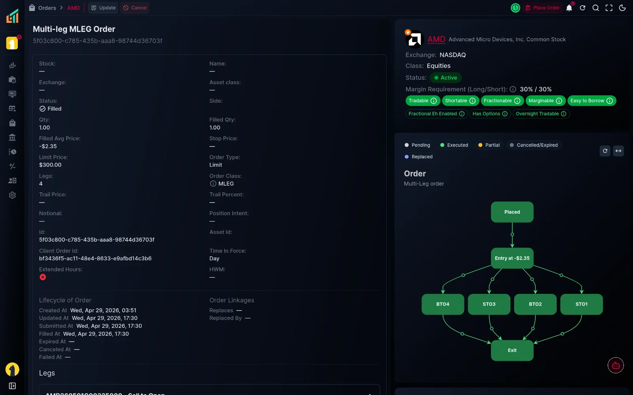Click the Marginable badge info icon

click(x=559, y=101)
